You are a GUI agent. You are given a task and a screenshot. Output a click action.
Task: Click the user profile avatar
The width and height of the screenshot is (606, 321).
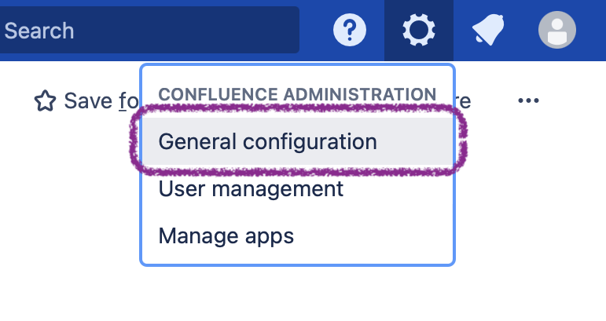557,31
